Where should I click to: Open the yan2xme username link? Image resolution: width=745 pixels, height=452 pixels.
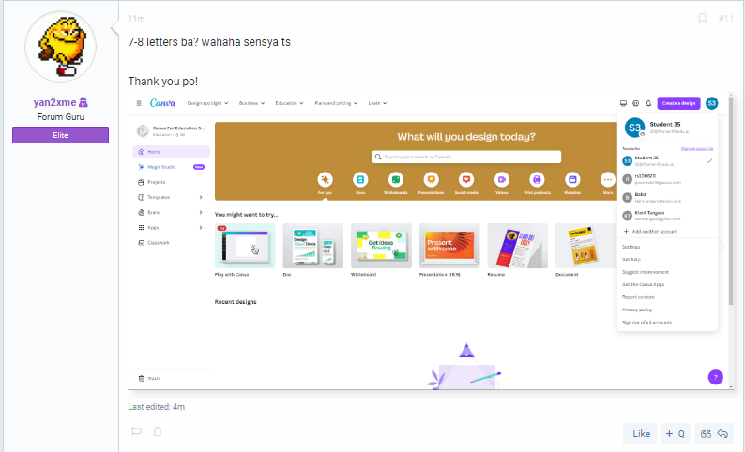point(54,102)
